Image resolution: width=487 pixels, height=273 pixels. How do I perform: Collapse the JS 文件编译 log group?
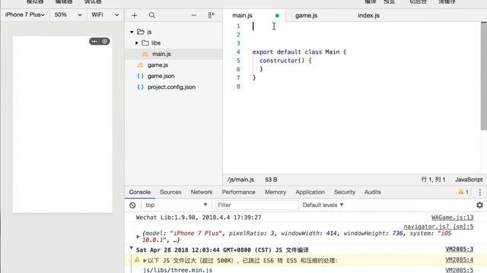(132, 248)
